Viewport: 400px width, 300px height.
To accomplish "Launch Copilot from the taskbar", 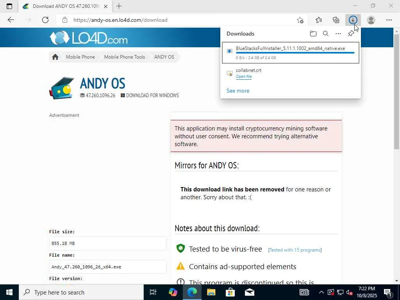I will coord(173,292).
